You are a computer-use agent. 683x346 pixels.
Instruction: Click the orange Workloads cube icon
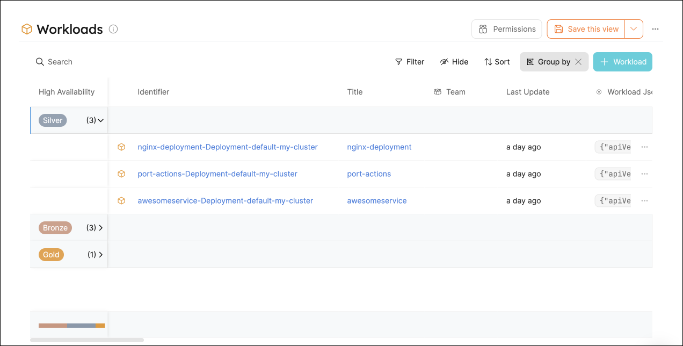coord(27,29)
